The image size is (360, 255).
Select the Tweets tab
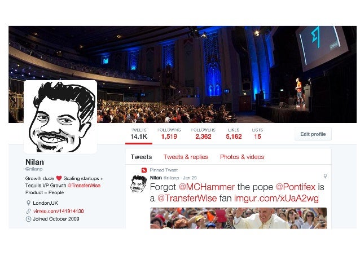(x=141, y=157)
